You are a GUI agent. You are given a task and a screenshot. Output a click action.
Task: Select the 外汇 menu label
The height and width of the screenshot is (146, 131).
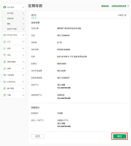click(x=9, y=42)
